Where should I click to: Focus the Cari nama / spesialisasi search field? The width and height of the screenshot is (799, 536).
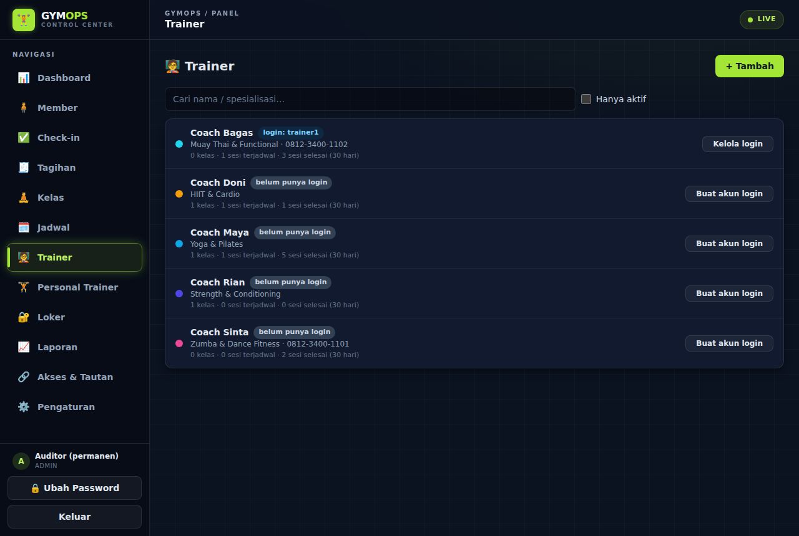370,99
